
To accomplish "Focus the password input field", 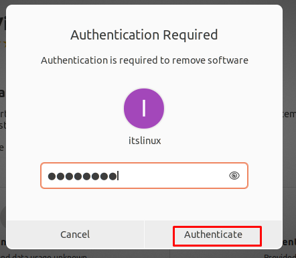I will pos(144,176).
